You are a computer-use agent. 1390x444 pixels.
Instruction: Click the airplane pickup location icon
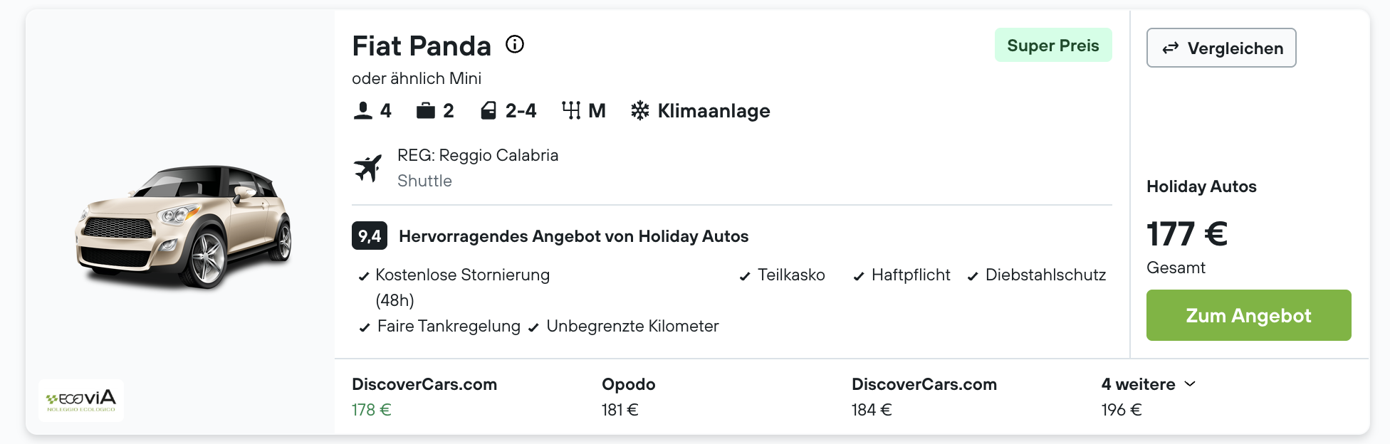367,169
